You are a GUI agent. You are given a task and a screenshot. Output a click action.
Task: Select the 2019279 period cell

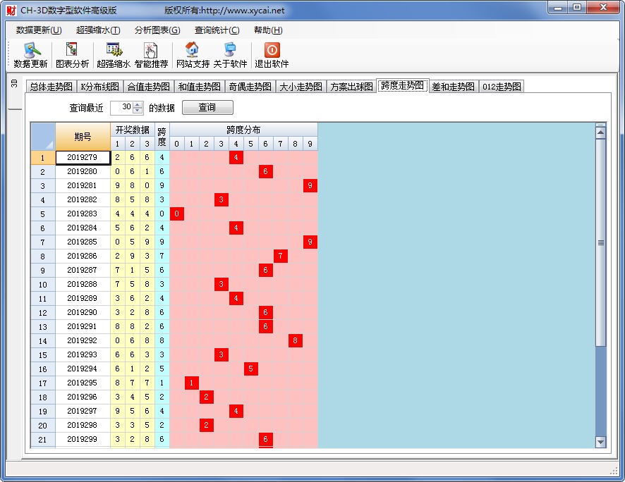83,158
